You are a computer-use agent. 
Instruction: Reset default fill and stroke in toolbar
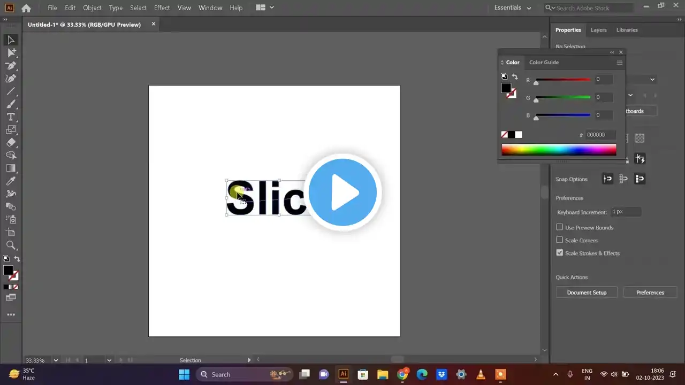click(6, 259)
